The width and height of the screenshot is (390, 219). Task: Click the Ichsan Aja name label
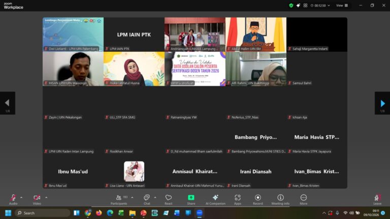click(300, 118)
